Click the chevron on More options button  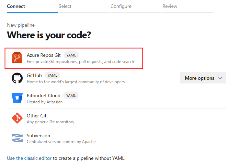coord(220,78)
